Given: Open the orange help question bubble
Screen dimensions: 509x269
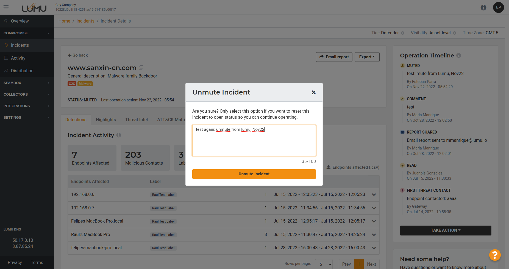Looking at the screenshot, I should point(494,255).
